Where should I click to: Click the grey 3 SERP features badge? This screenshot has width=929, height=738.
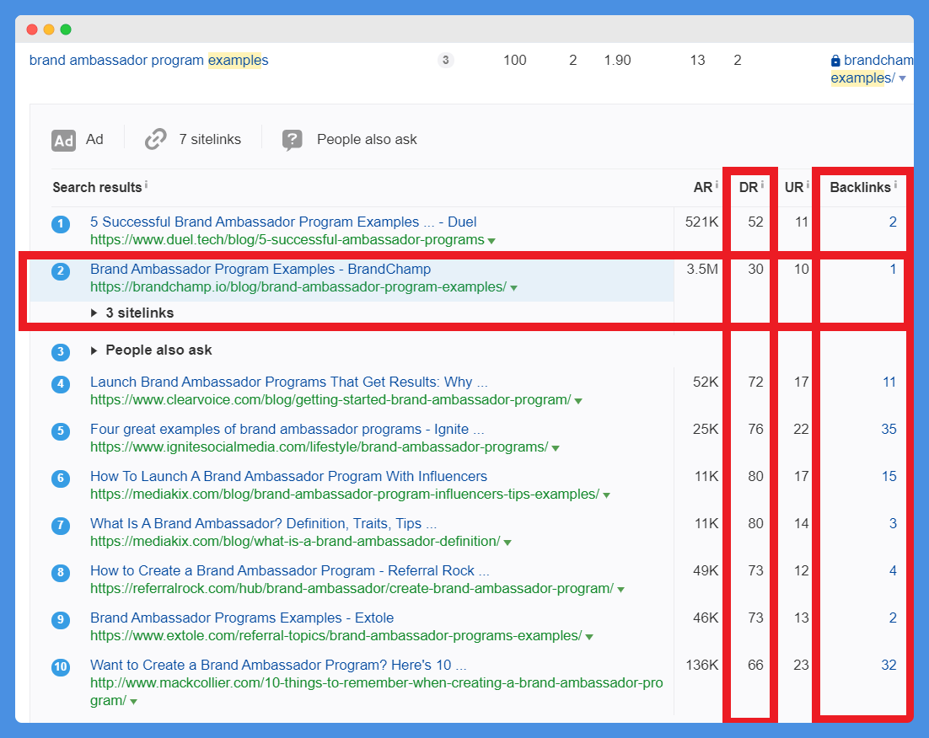tap(446, 60)
